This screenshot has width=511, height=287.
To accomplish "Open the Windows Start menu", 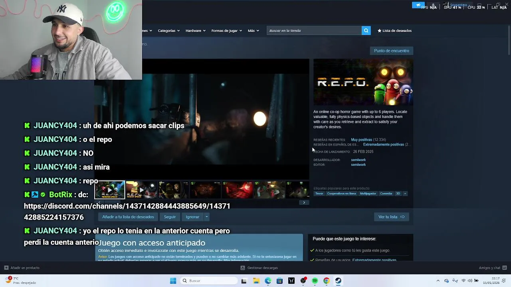I will point(173,281).
